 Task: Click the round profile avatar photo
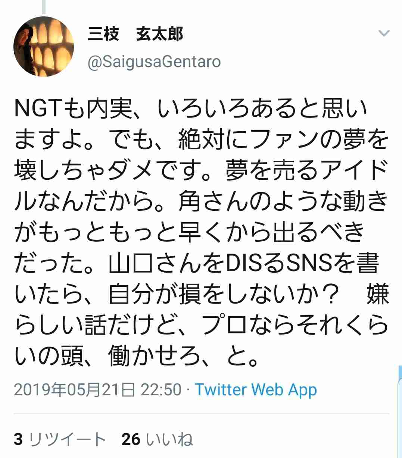point(44,47)
